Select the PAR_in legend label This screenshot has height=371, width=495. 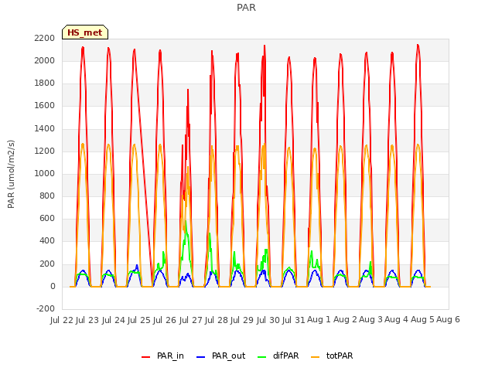point(170,356)
